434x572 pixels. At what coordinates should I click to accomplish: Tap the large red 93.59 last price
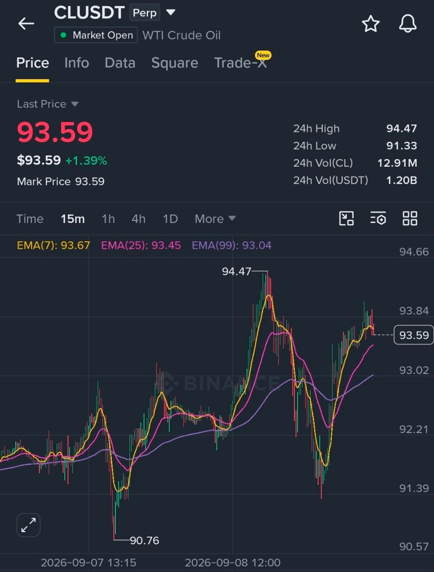tap(55, 132)
